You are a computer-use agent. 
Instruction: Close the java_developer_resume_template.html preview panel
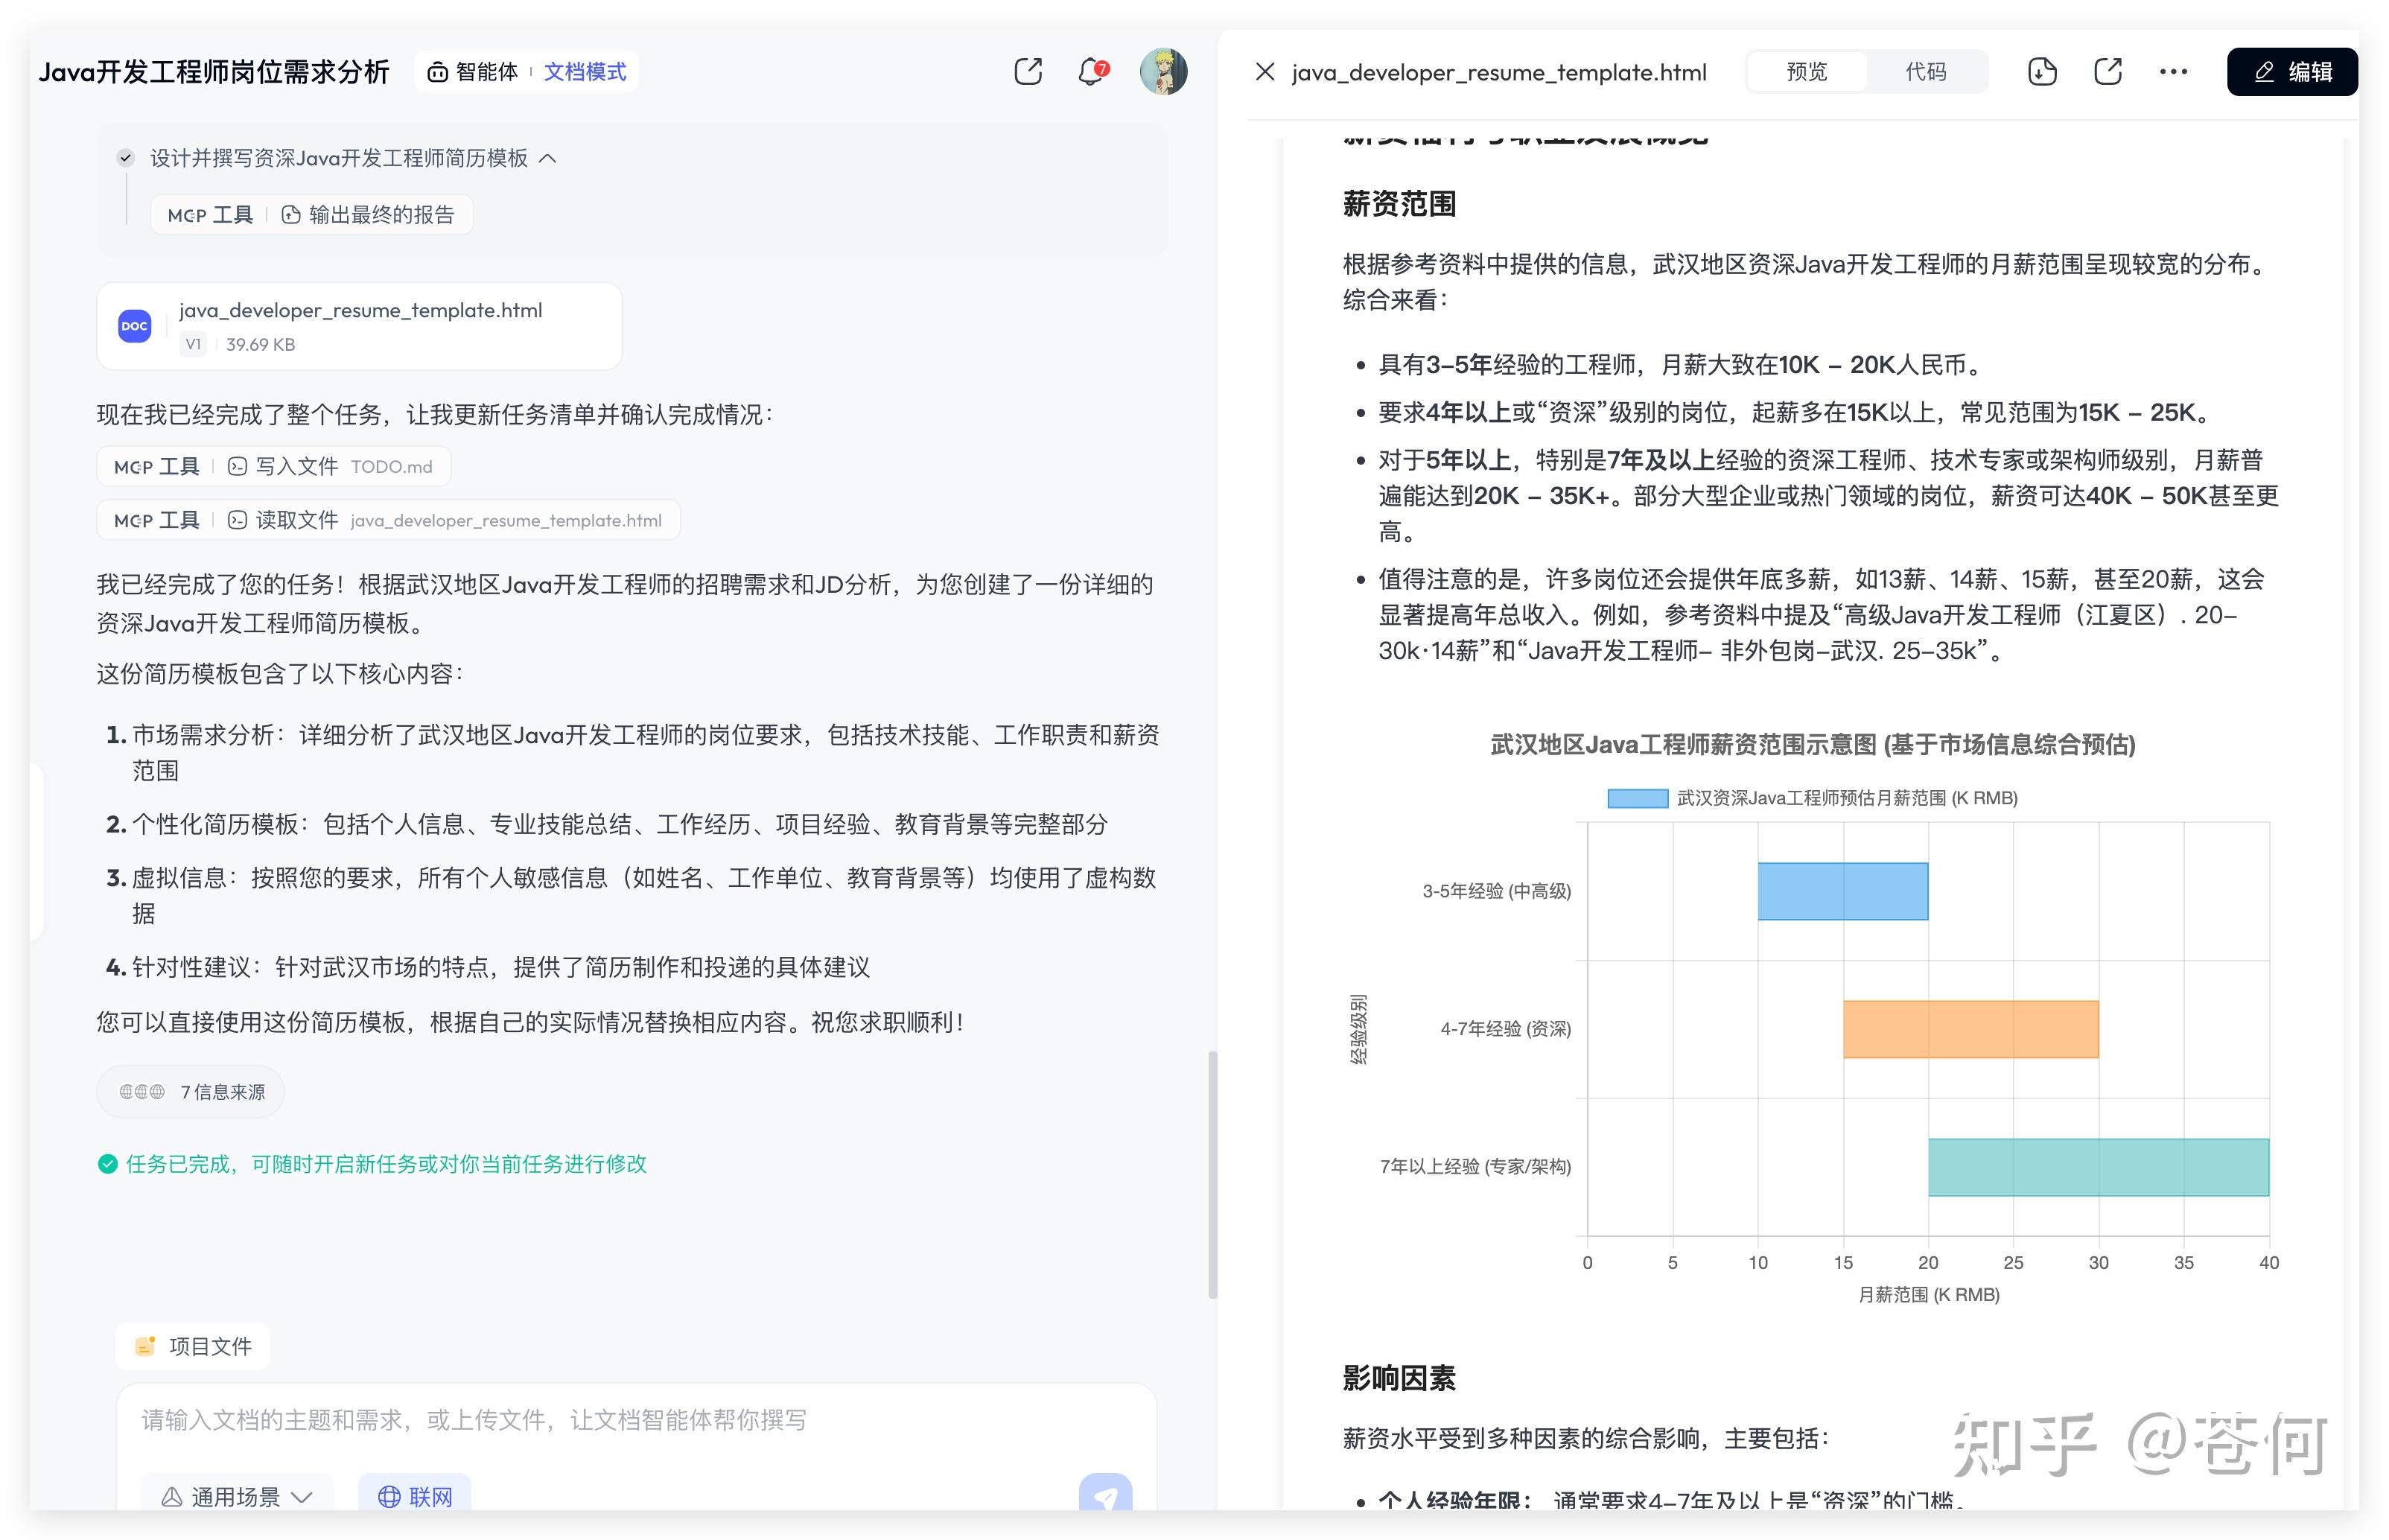(1264, 72)
